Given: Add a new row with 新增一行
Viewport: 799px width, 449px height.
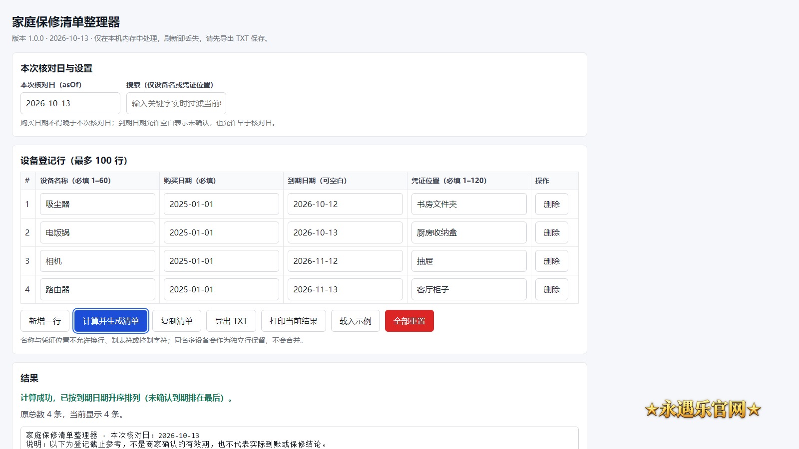Looking at the screenshot, I should (45, 321).
